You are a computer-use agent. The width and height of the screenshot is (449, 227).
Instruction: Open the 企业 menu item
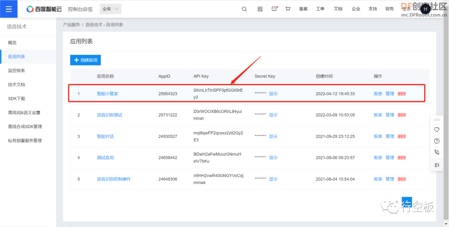[x=356, y=9]
